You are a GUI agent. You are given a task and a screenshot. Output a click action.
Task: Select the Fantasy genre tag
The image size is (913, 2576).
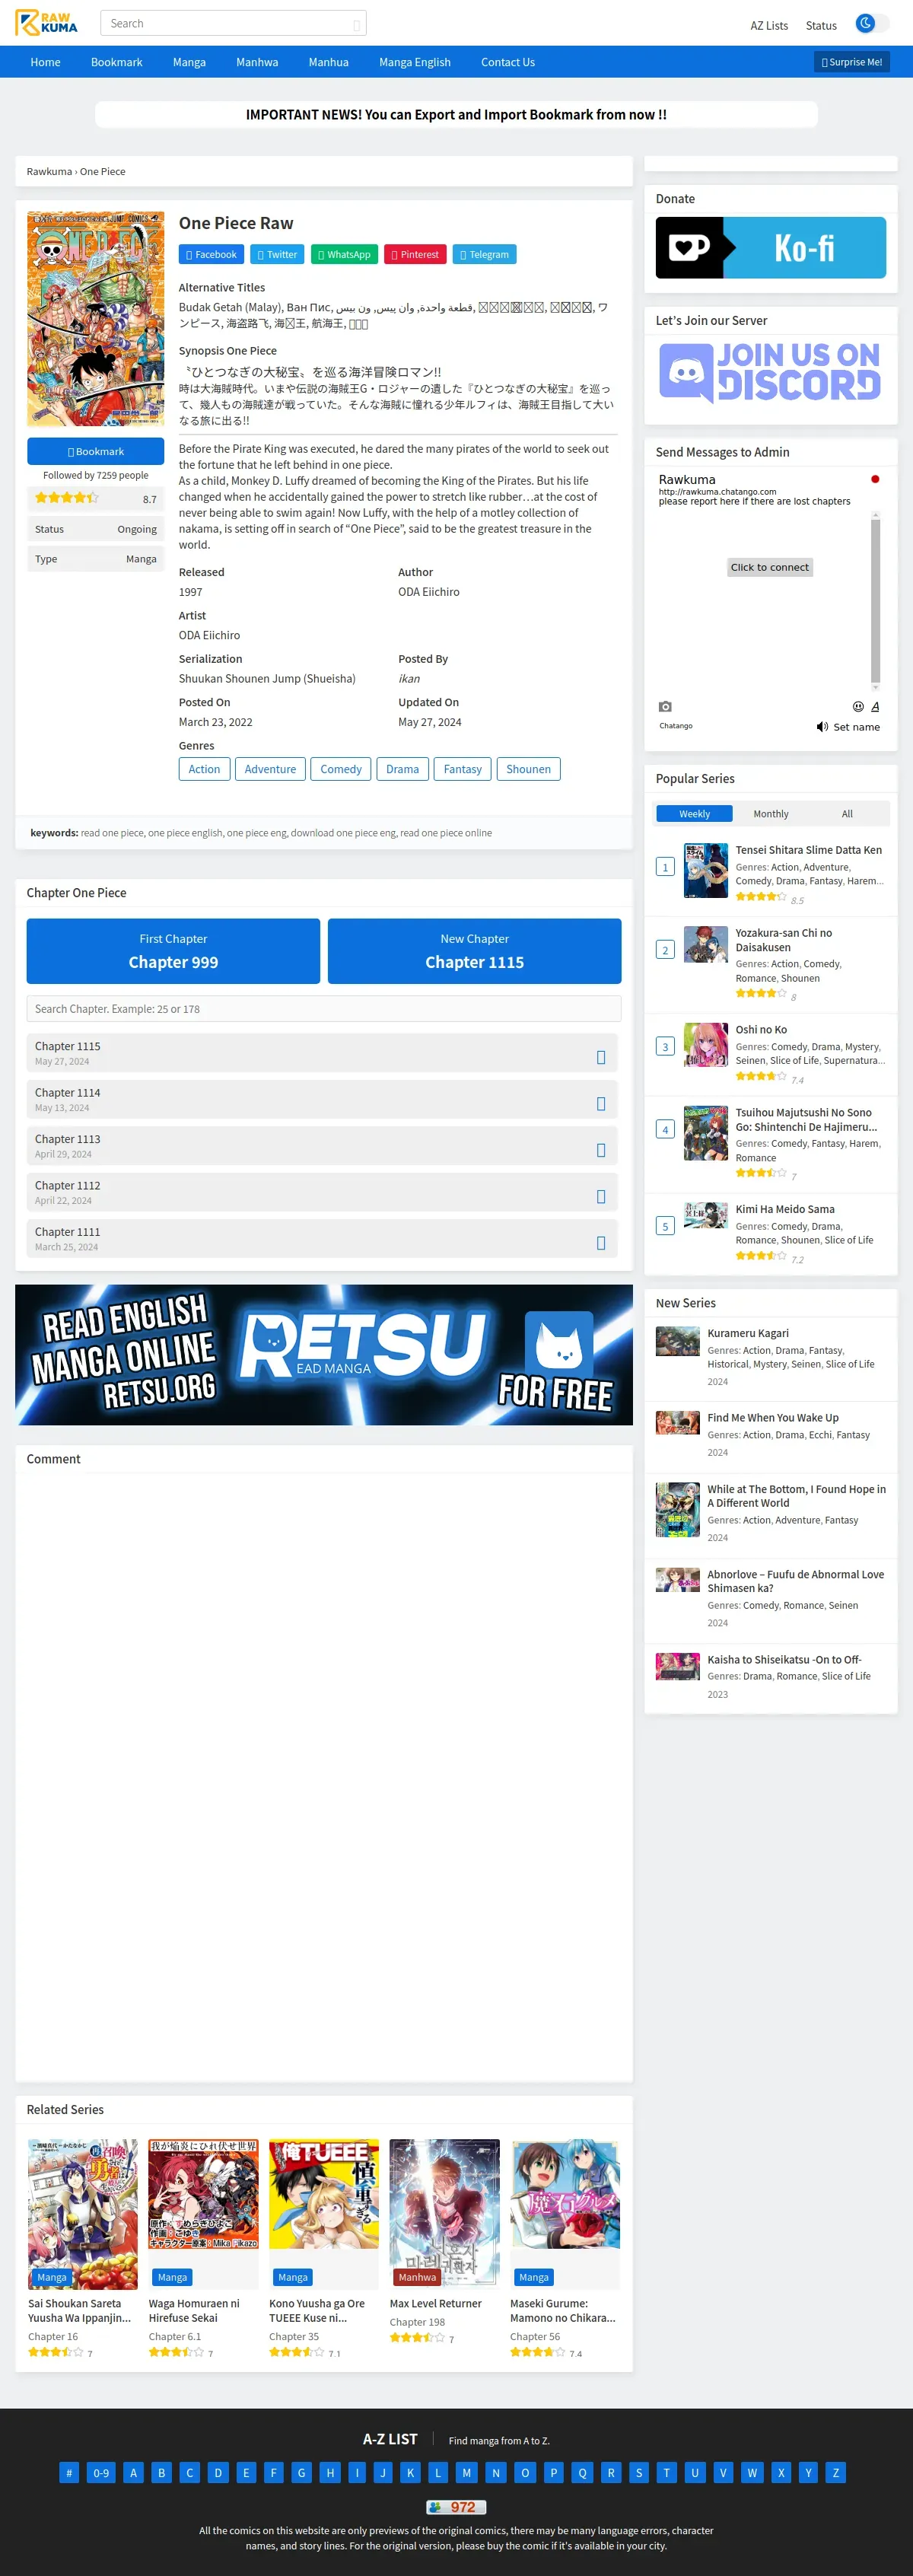(462, 769)
